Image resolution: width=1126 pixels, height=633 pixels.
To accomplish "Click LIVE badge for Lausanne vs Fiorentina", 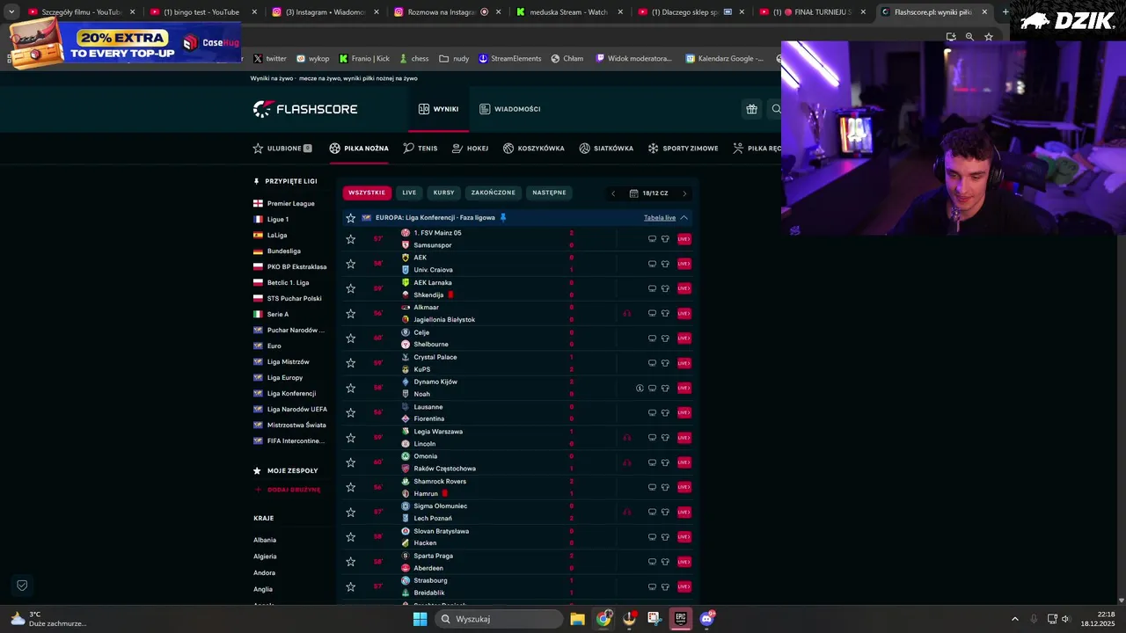I will pos(684,412).
